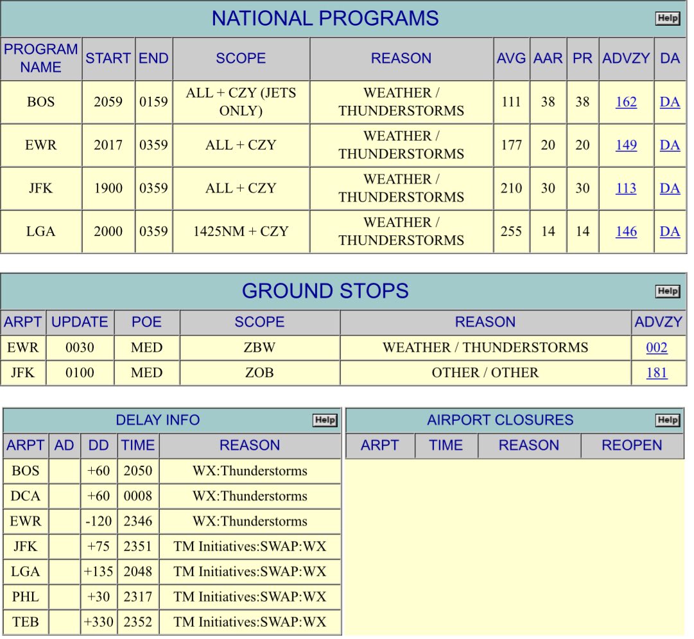Open Help for the Ground Stops table
The height and width of the screenshot is (639, 694).
coord(668,291)
